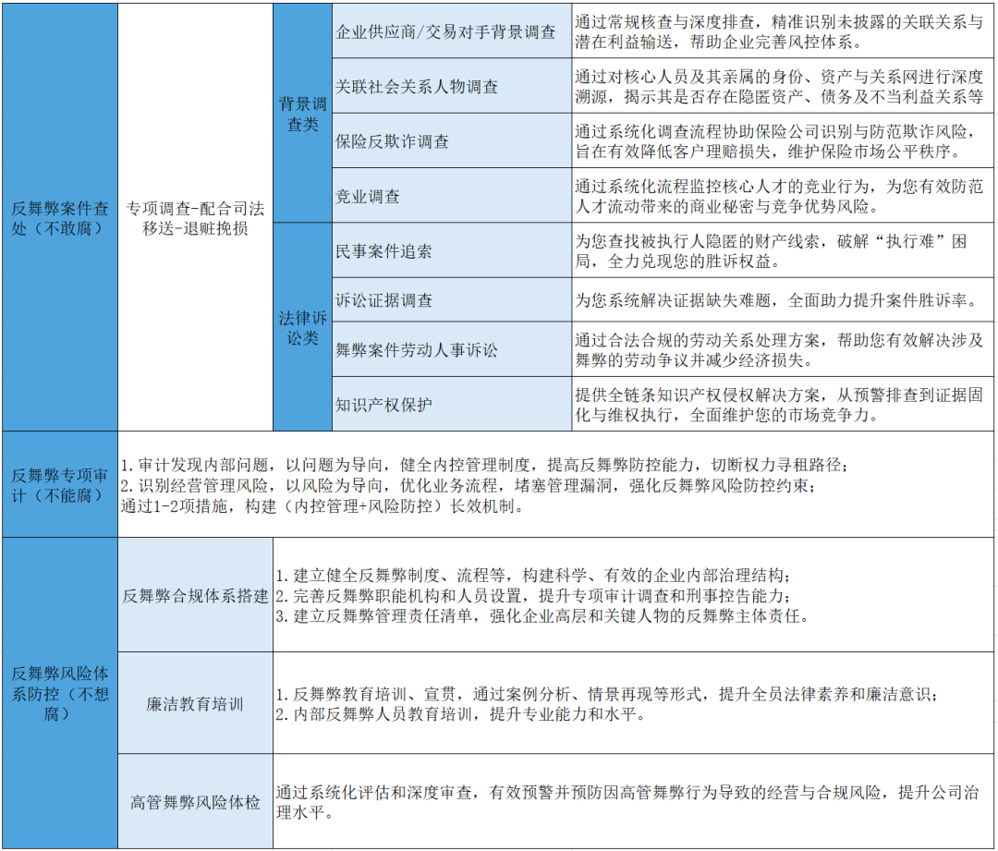Select the 保险反欺诈调查 cell
Image resolution: width=998 pixels, height=851 pixels.
coord(452,140)
